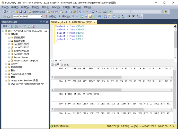Click the Save icon in the top toolbar
The image size is (178, 129).
coord(21,12)
